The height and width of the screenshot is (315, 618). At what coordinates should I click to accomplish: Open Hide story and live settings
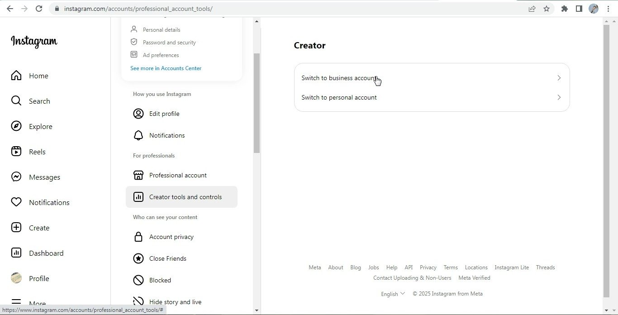(x=181, y=302)
